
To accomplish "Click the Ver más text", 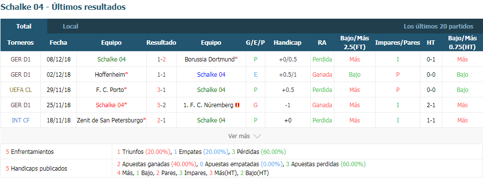I will tap(239, 136).
